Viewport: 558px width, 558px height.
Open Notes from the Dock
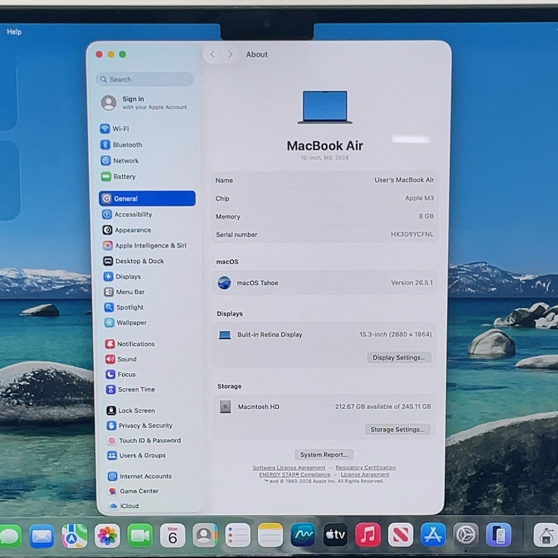click(x=270, y=535)
